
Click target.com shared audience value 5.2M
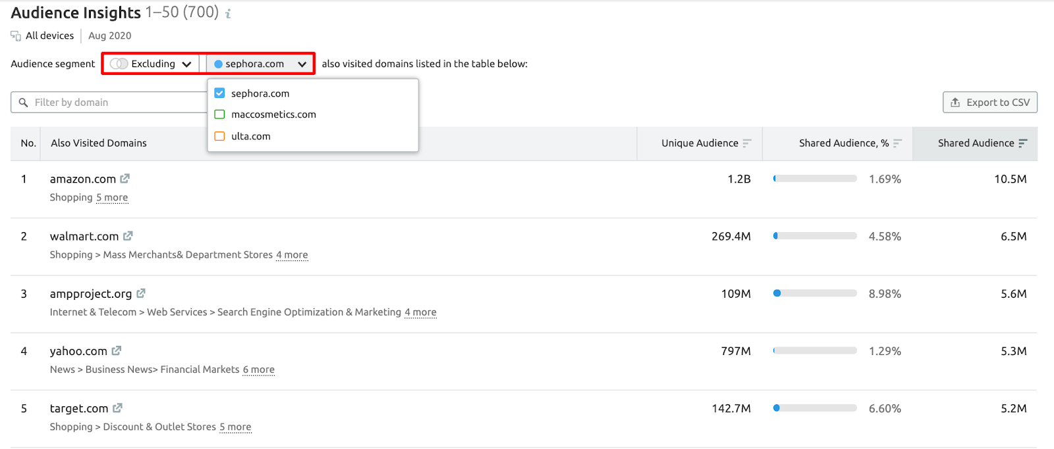[x=1014, y=408]
